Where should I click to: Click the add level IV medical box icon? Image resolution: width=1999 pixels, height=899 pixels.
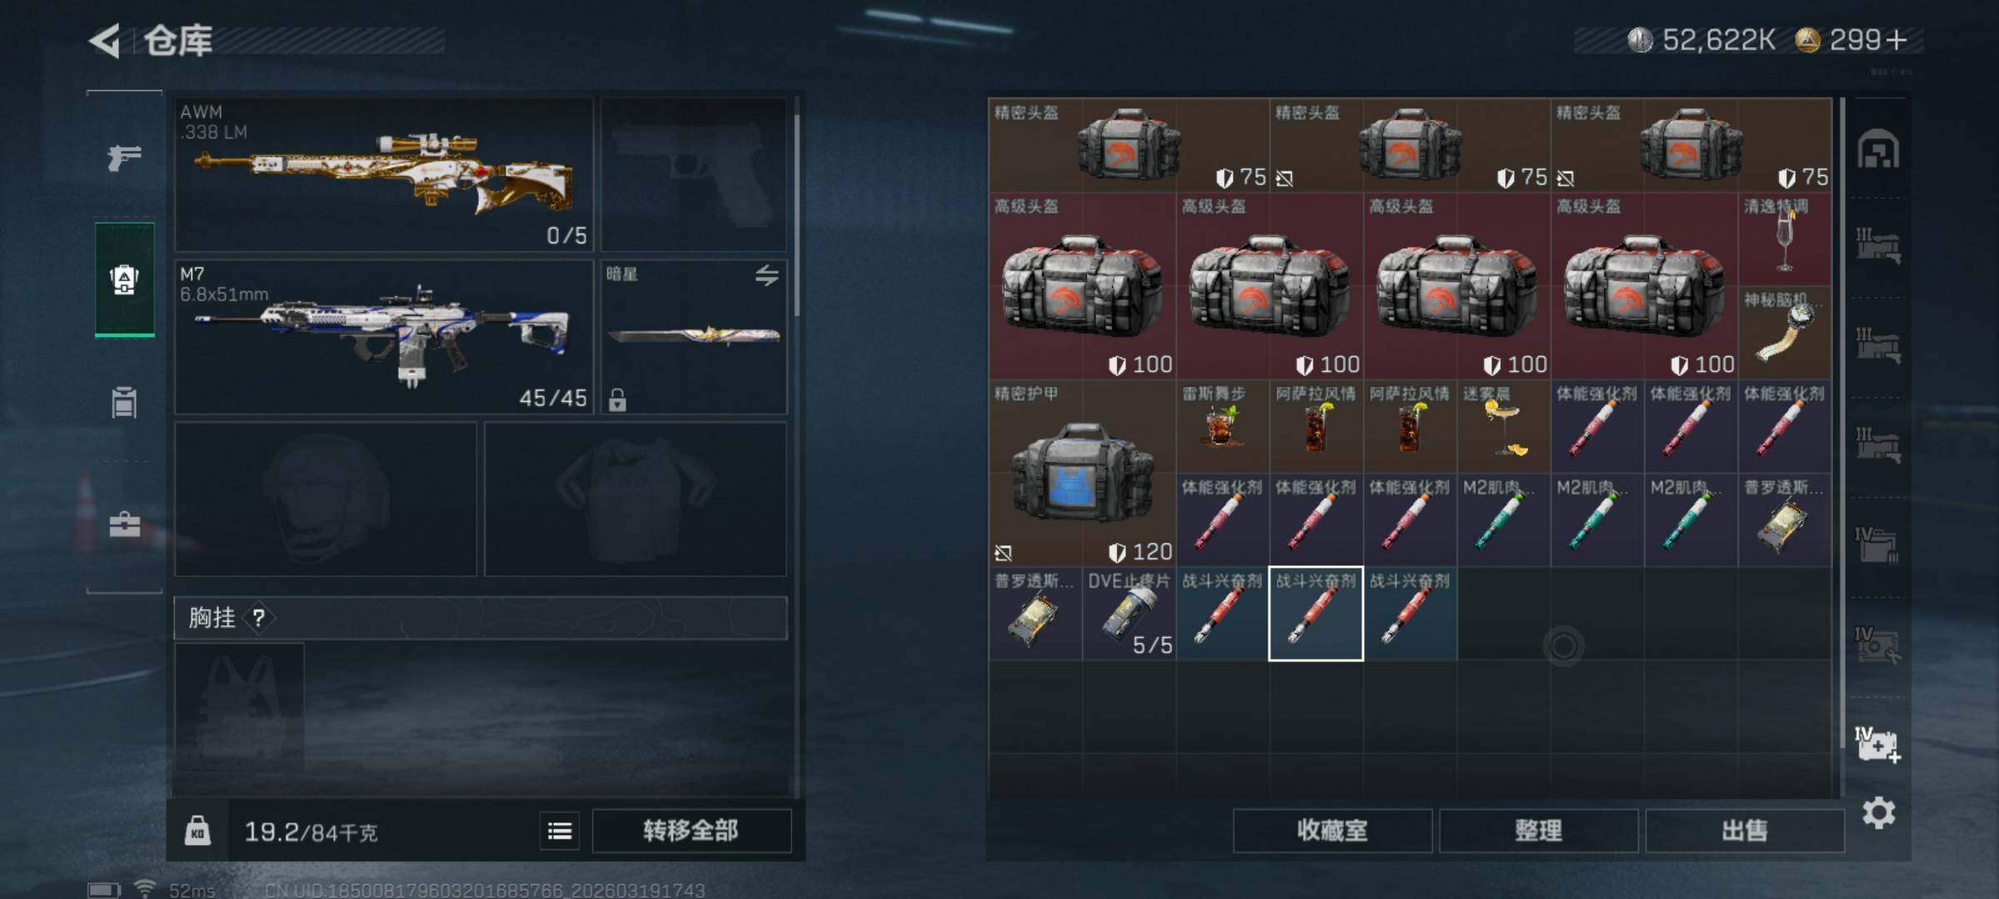click(x=1877, y=744)
